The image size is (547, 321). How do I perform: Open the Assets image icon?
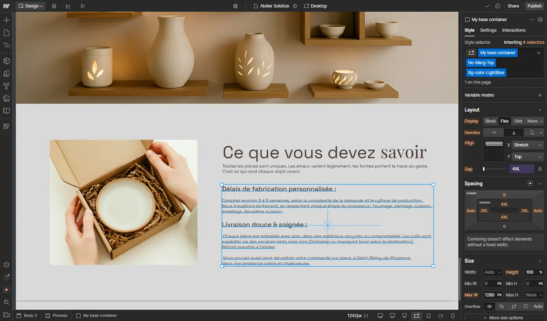6,98
